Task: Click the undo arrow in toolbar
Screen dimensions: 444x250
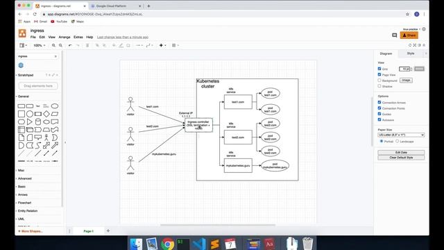Action: tap(70, 45)
